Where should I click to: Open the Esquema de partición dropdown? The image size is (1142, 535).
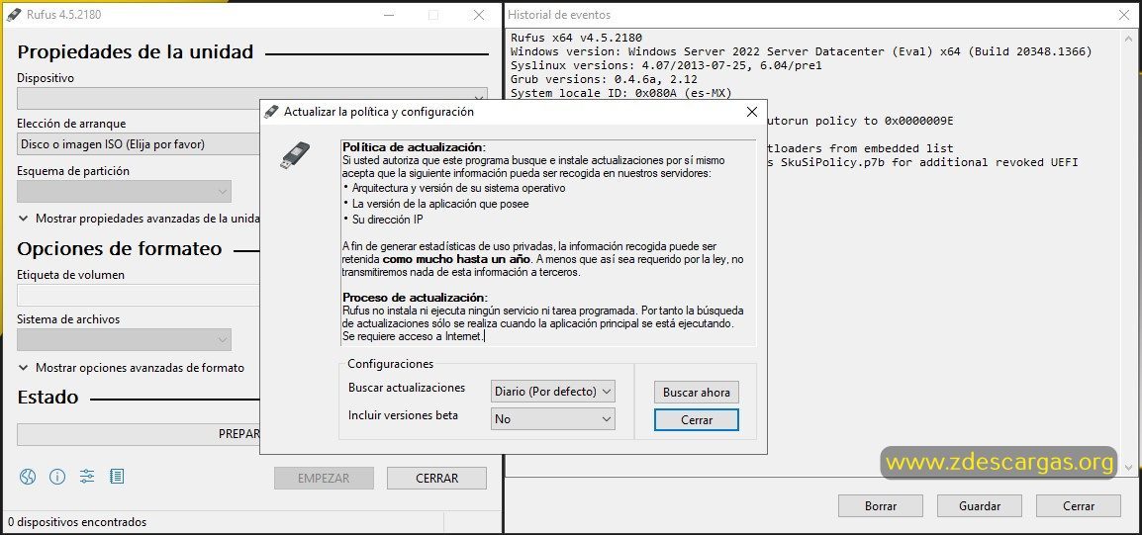coord(124,192)
